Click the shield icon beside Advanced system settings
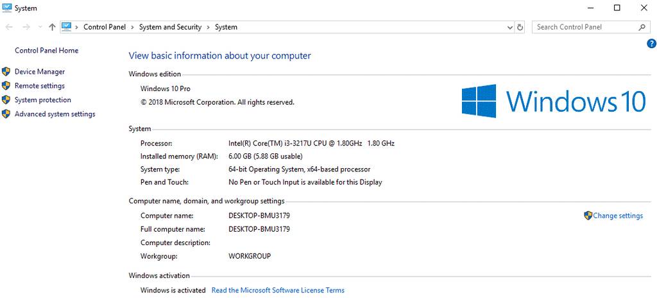657x299 pixels. (x=6, y=114)
